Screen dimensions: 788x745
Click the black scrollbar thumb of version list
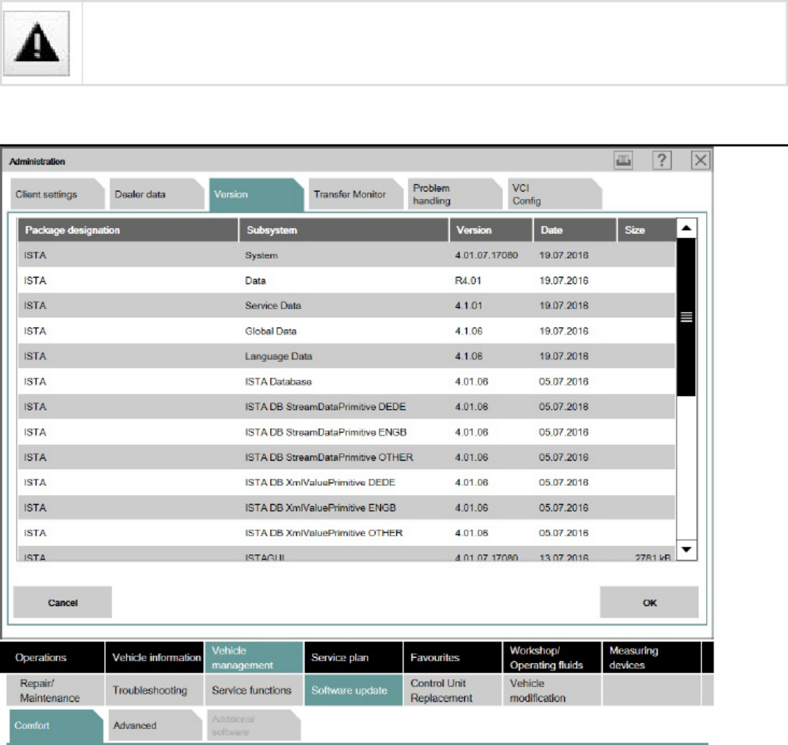(x=687, y=317)
